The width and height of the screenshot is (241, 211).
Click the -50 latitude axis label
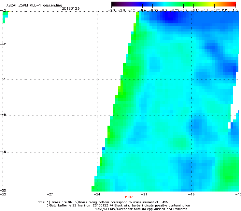[x=3, y=191]
